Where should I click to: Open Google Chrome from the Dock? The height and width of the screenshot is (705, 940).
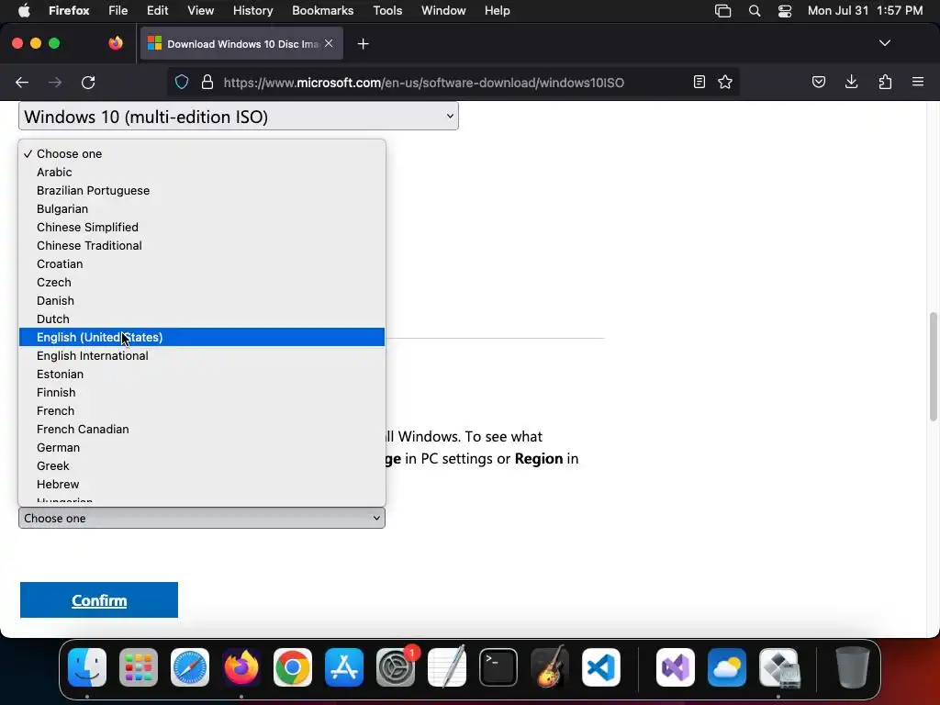(x=293, y=667)
